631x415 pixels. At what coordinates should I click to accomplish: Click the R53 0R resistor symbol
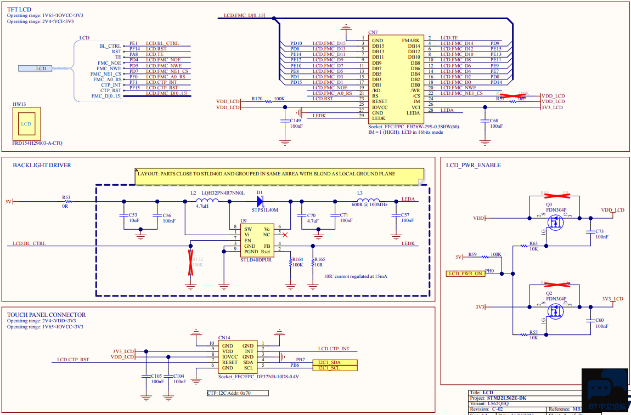coord(67,201)
